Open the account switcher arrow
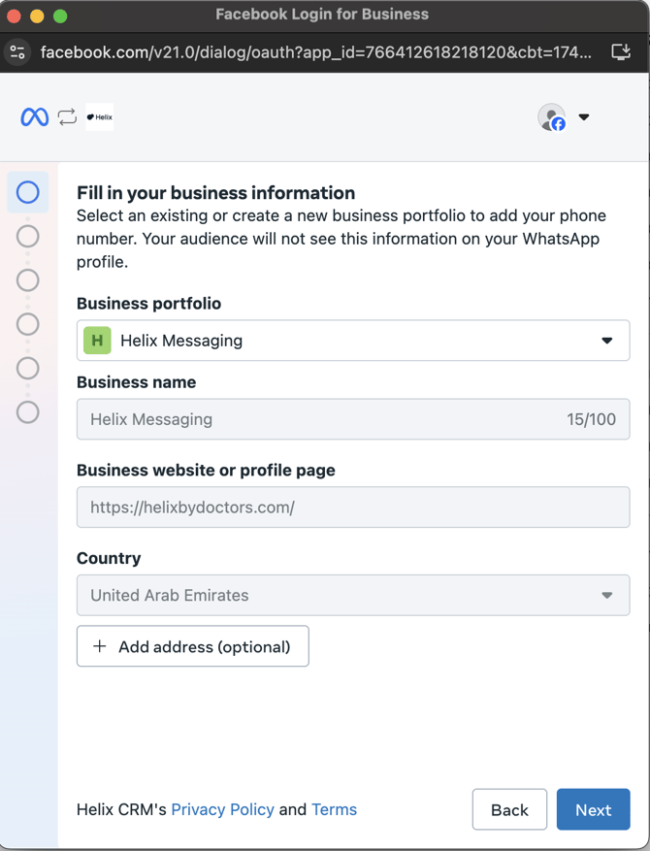This screenshot has height=851, width=650. [584, 117]
